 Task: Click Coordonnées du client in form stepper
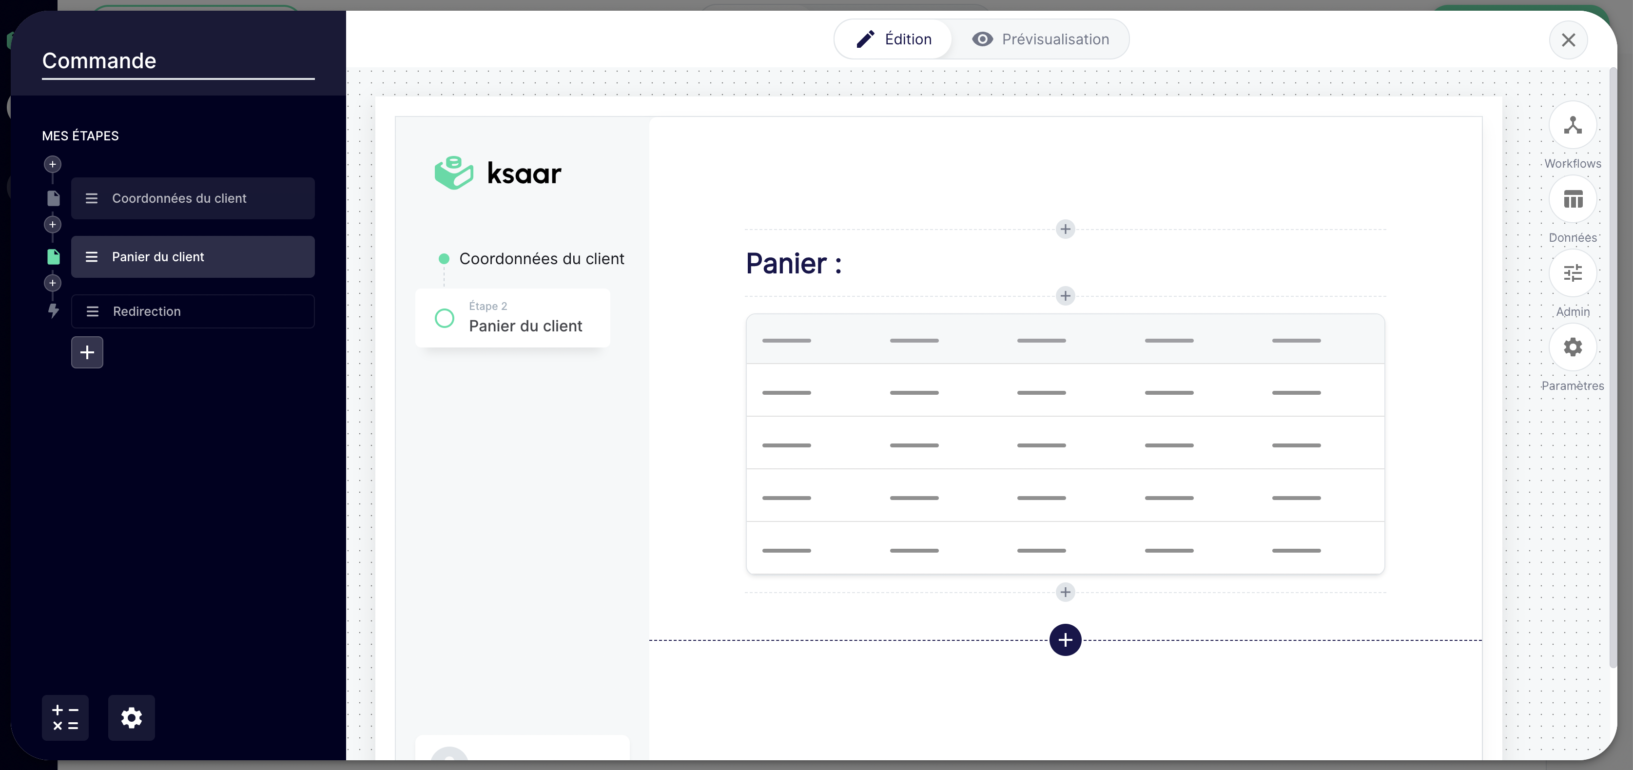pos(542,259)
